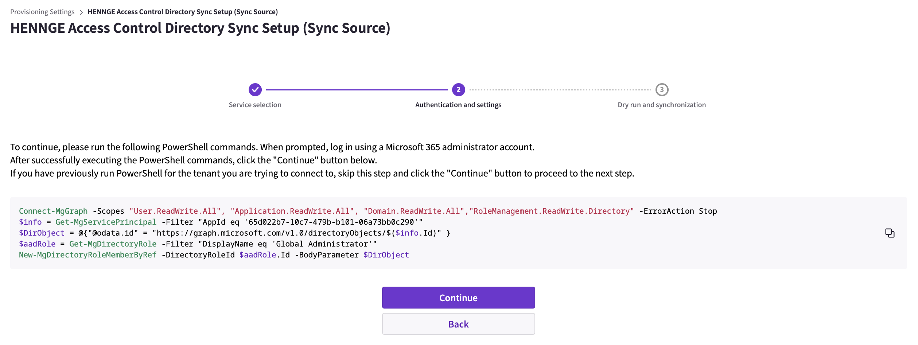Click the breadcrumb chevron separator

click(x=81, y=12)
